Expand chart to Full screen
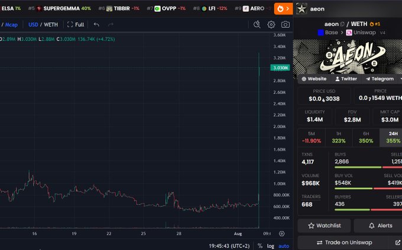 tap(76, 25)
